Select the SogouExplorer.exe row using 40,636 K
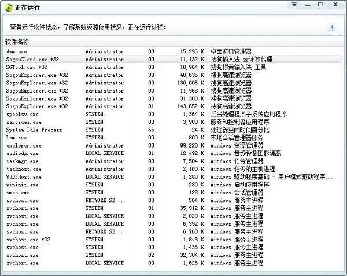This screenshot has width=347, height=276. tap(173, 75)
